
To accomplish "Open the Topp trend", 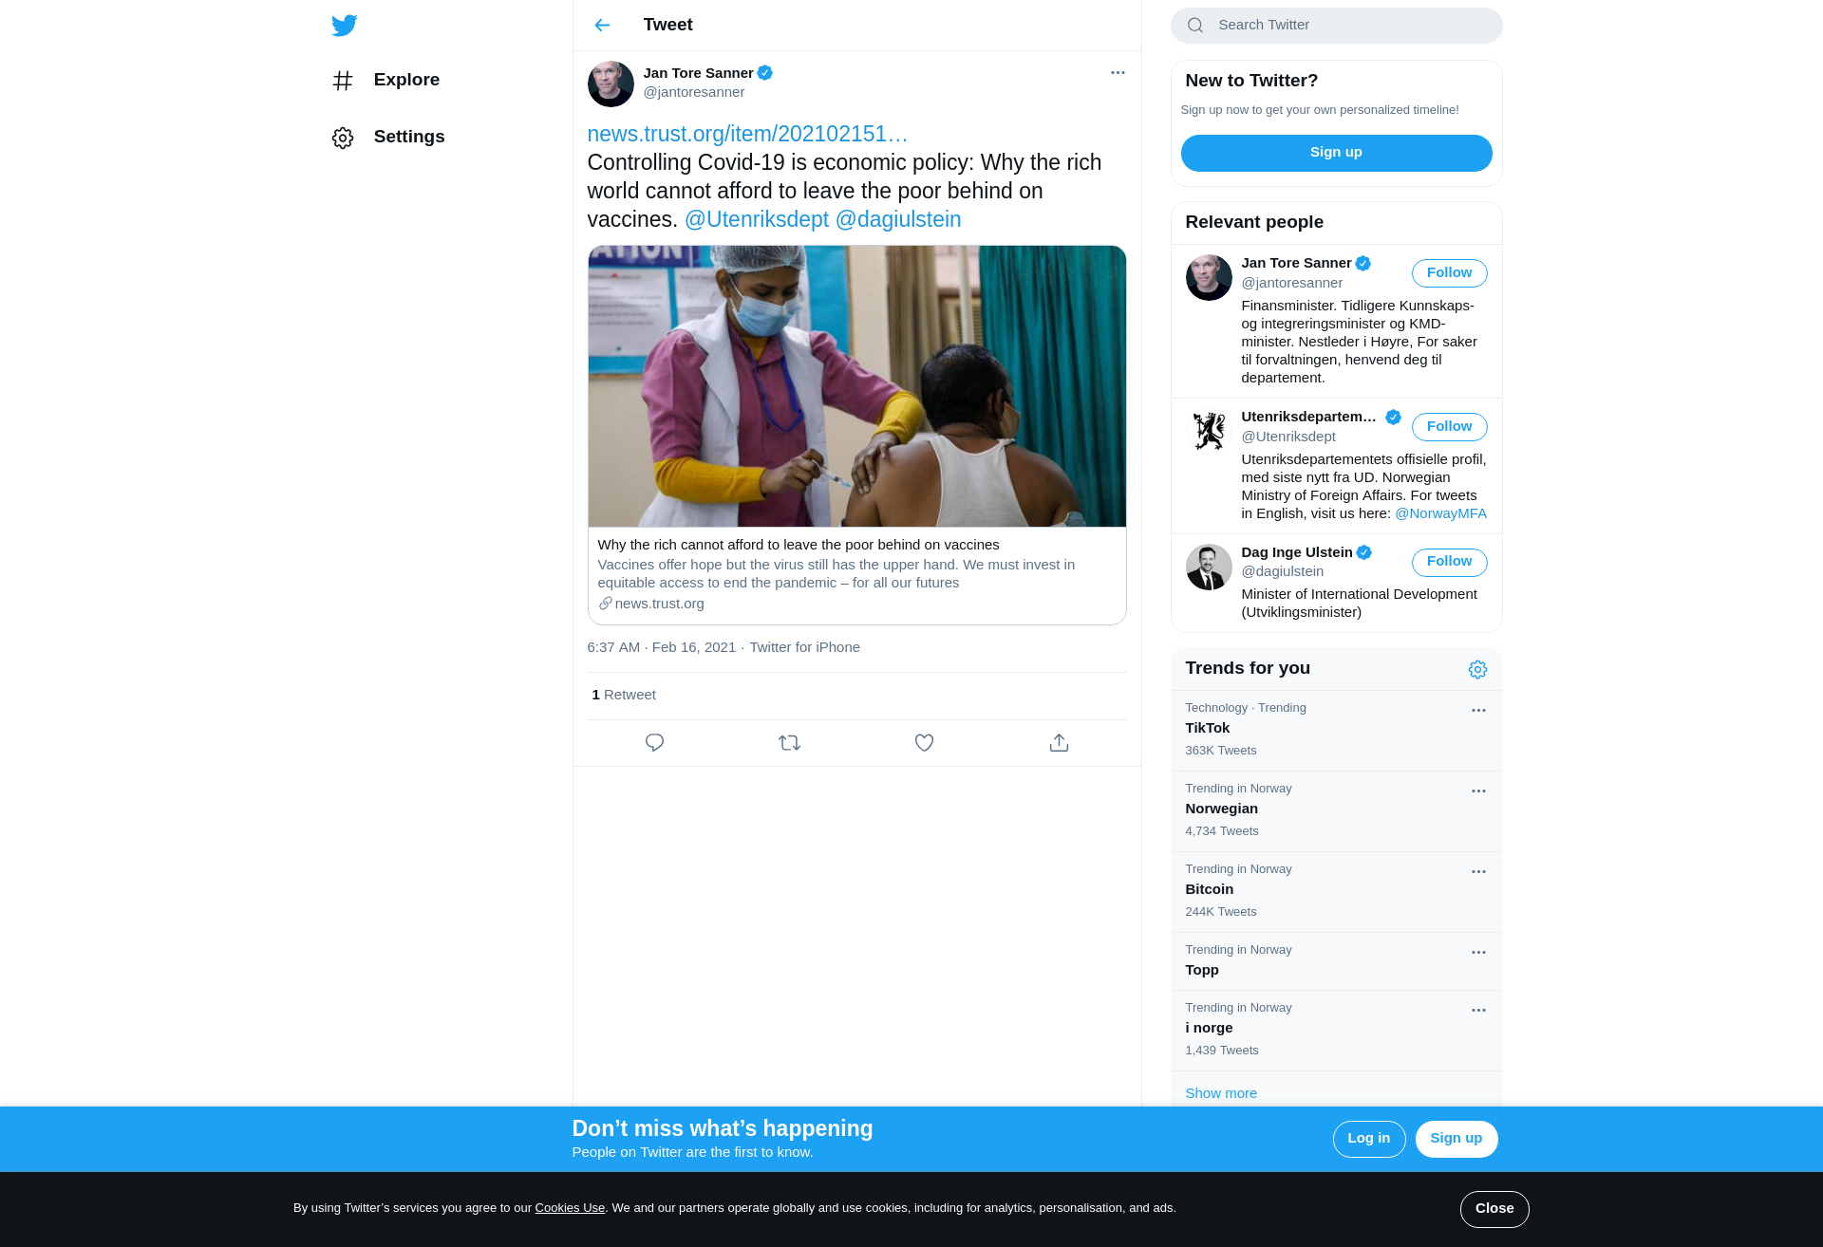I will pyautogui.click(x=1336, y=961).
